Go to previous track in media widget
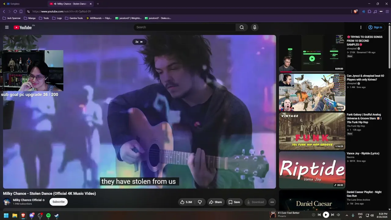This screenshot has width=391, height=220. [319, 215]
